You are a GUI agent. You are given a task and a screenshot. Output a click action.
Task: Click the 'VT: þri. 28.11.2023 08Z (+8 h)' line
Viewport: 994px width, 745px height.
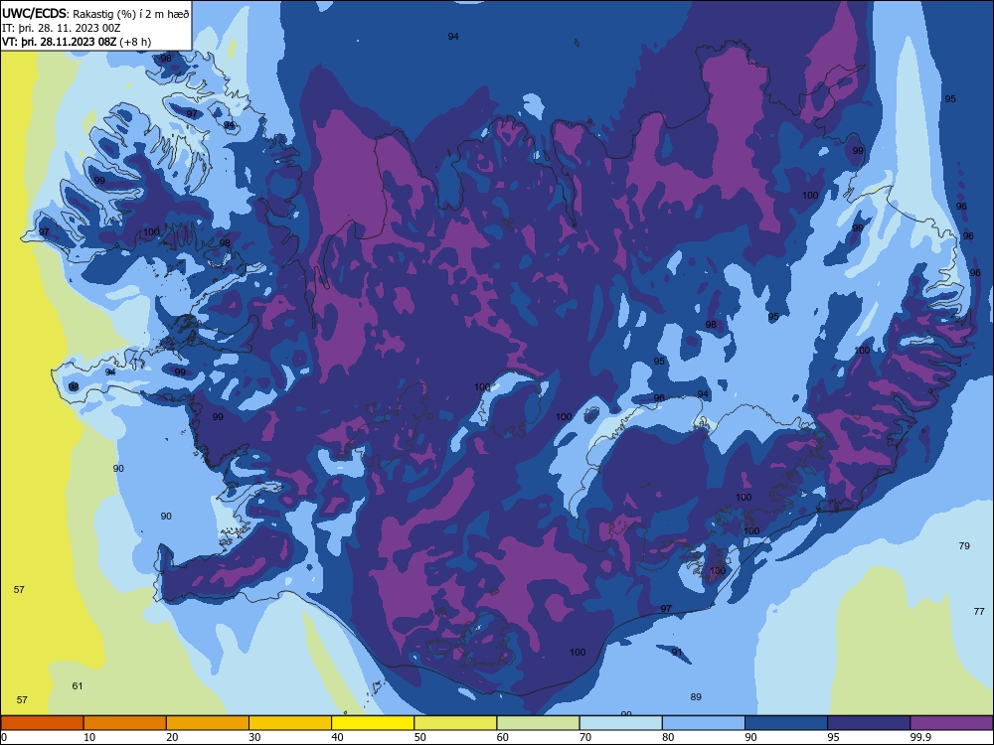click(x=77, y=42)
